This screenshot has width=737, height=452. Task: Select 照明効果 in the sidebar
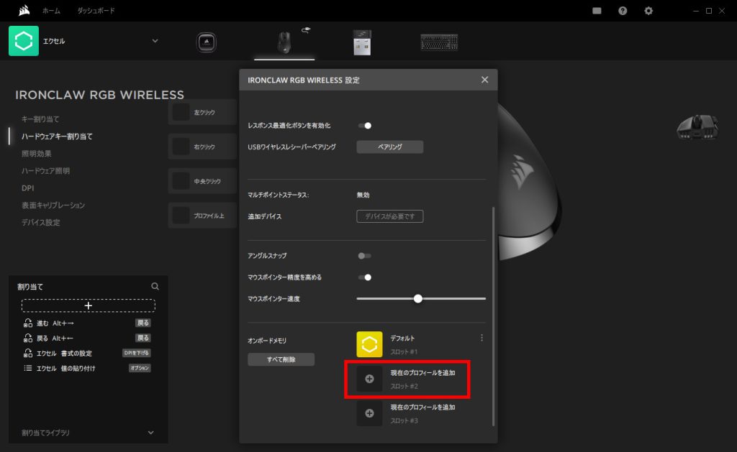click(37, 154)
